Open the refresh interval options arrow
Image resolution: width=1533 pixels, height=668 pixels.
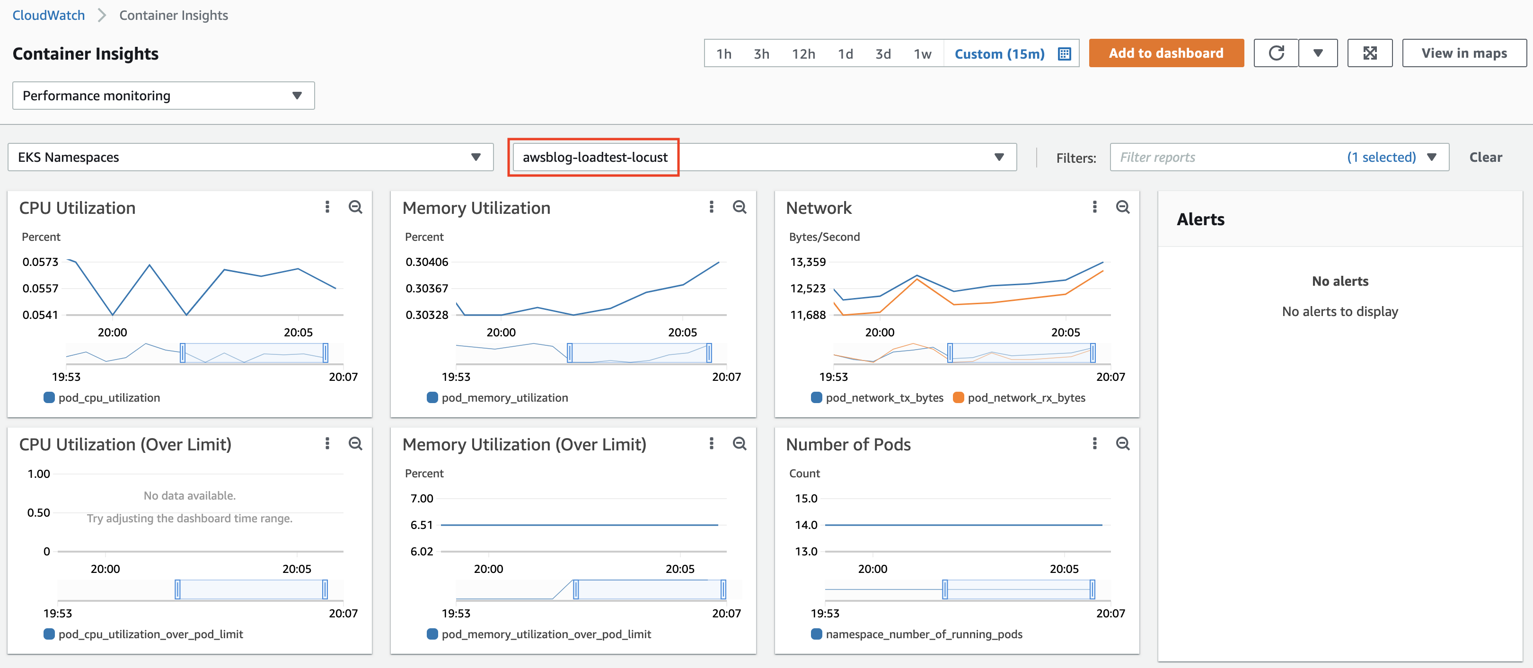pyautogui.click(x=1318, y=53)
